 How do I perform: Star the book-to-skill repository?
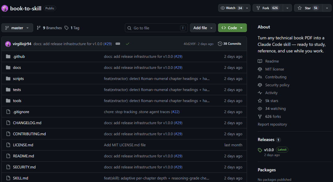[x=308, y=8]
